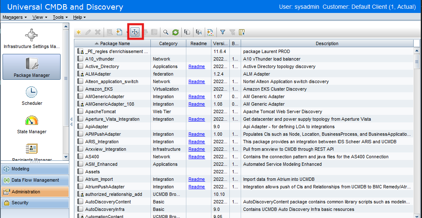422x218 pixels.
Task: Sort by Version column header
Action: tap(221, 43)
